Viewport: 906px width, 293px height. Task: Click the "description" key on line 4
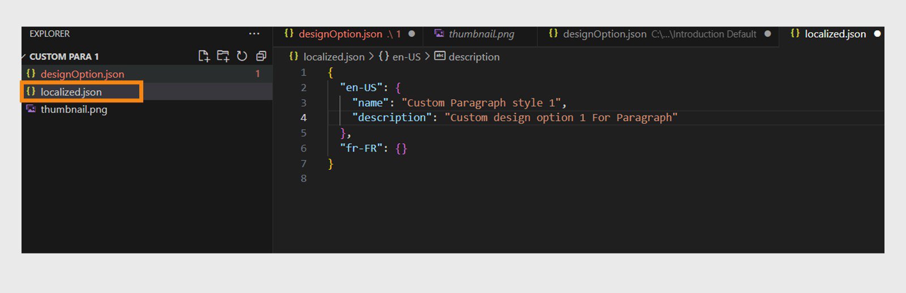[x=391, y=118]
